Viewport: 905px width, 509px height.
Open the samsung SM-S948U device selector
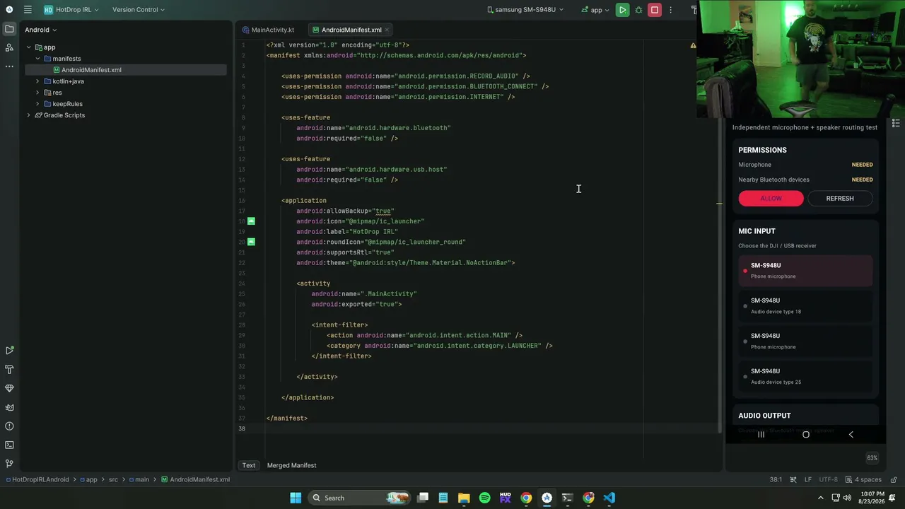pos(525,10)
